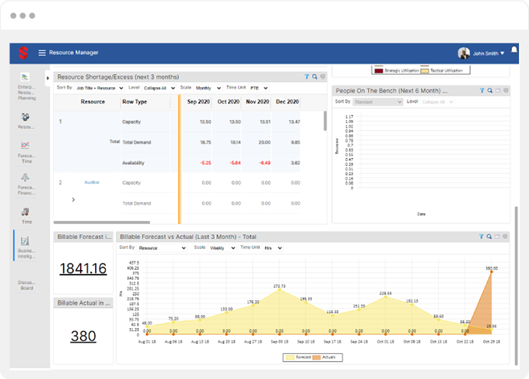
Task: Click the Oct 2020 column header
Action: coord(229,102)
